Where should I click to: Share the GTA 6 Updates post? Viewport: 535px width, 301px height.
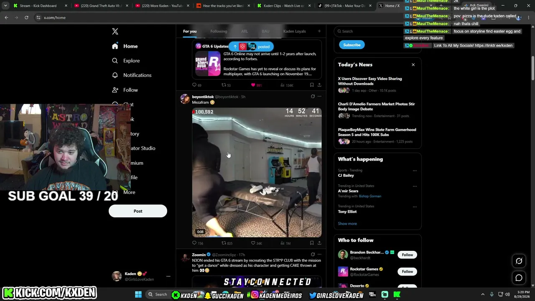click(319, 85)
